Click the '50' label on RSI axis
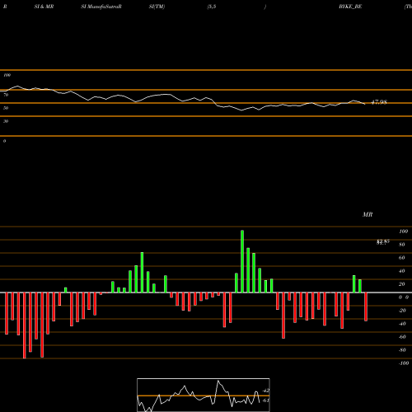 [x=6, y=108]
